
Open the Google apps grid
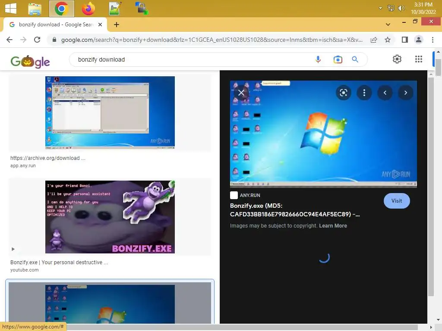[x=419, y=59]
